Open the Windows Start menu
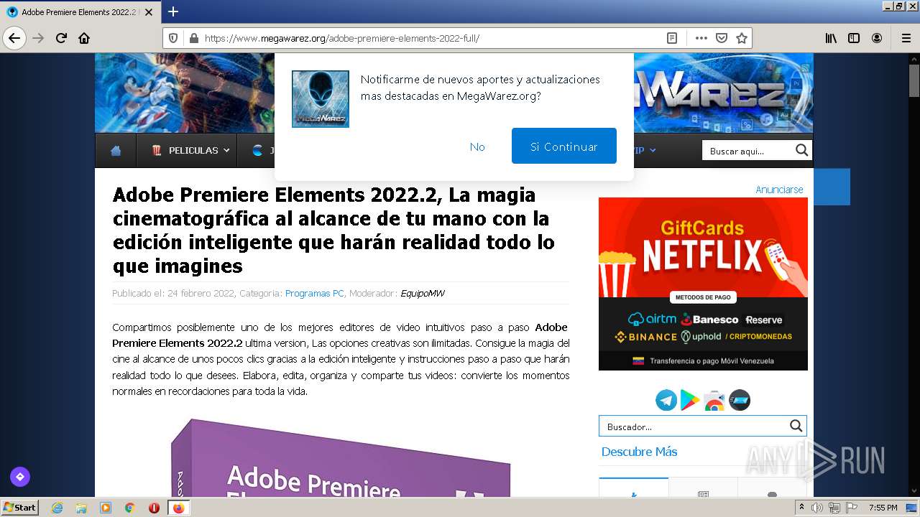 [20, 507]
